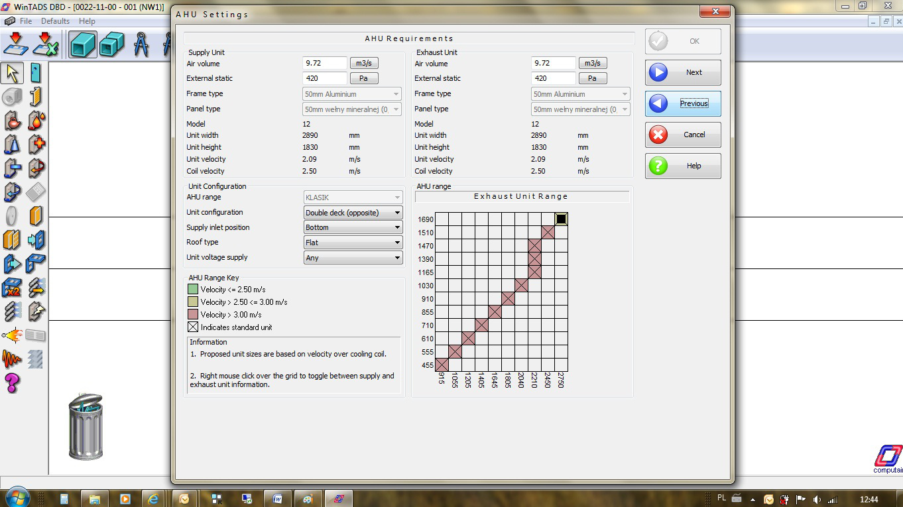Click the Supply Unit Pa units button
This screenshot has width=903, height=507.
pyautogui.click(x=364, y=78)
